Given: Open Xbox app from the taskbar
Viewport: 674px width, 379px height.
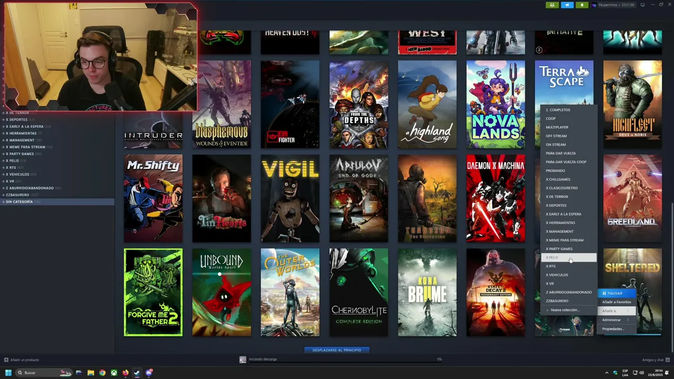Looking at the screenshot, I should [x=114, y=373].
